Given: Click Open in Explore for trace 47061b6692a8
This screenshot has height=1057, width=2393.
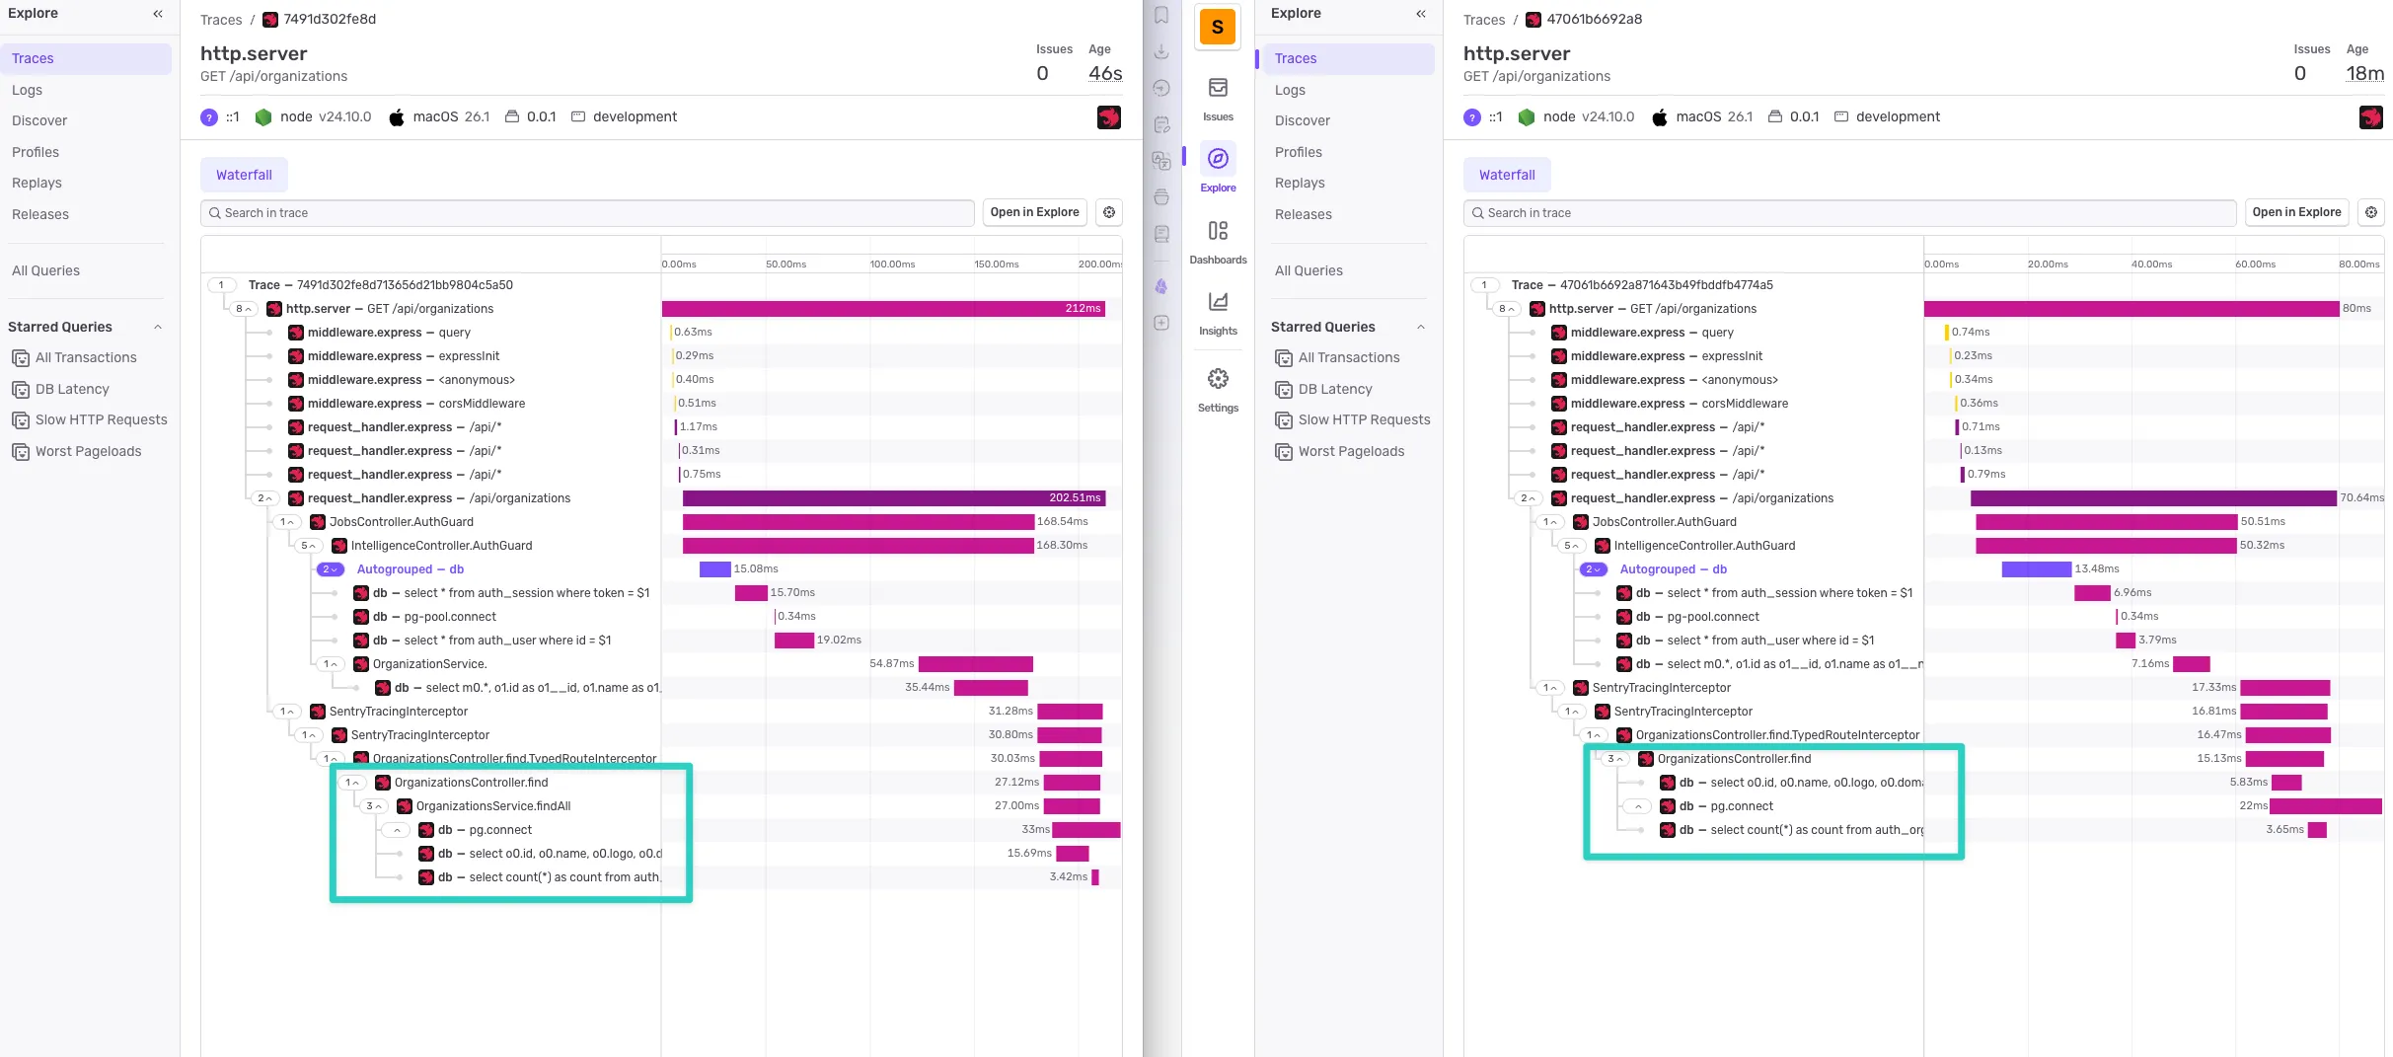Looking at the screenshot, I should [x=2296, y=212].
